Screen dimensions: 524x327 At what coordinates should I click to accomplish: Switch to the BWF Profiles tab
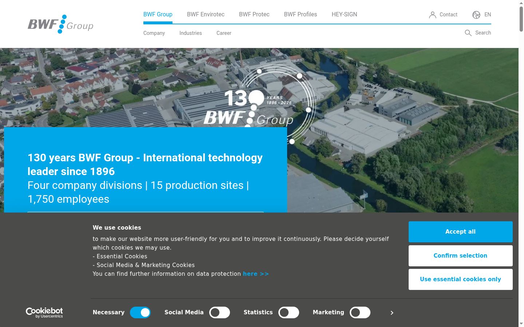point(301,15)
